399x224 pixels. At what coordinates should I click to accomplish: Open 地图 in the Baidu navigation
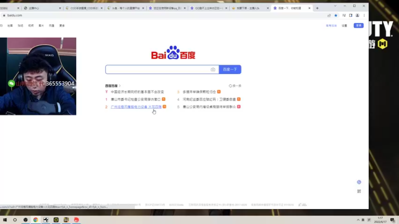[x=10, y=26]
